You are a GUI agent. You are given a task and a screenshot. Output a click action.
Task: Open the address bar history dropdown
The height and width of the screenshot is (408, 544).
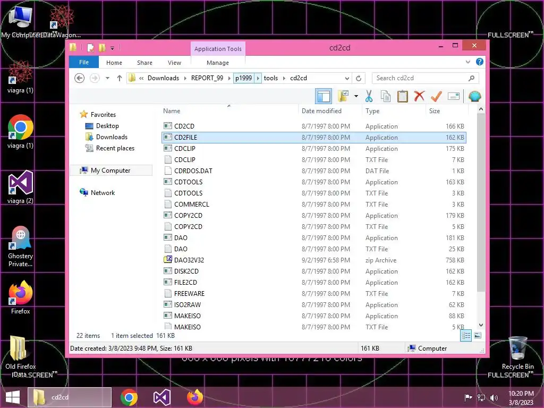346,78
